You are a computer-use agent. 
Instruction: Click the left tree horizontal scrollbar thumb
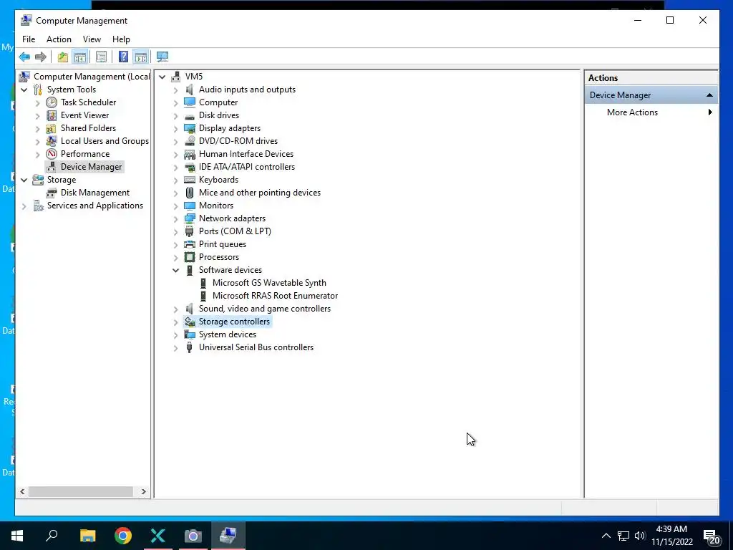pos(80,491)
